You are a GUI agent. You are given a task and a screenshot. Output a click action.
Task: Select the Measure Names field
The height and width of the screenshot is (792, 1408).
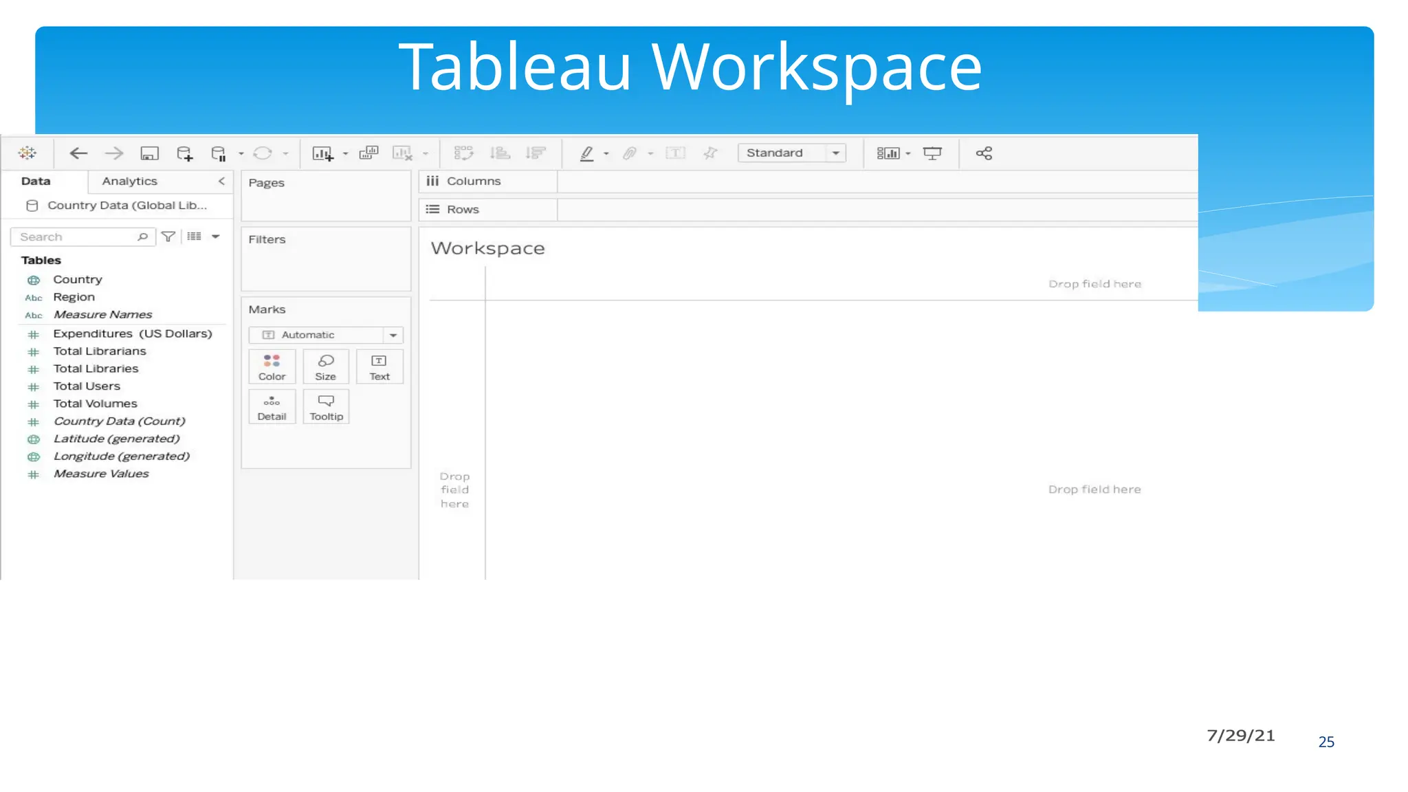pos(102,315)
